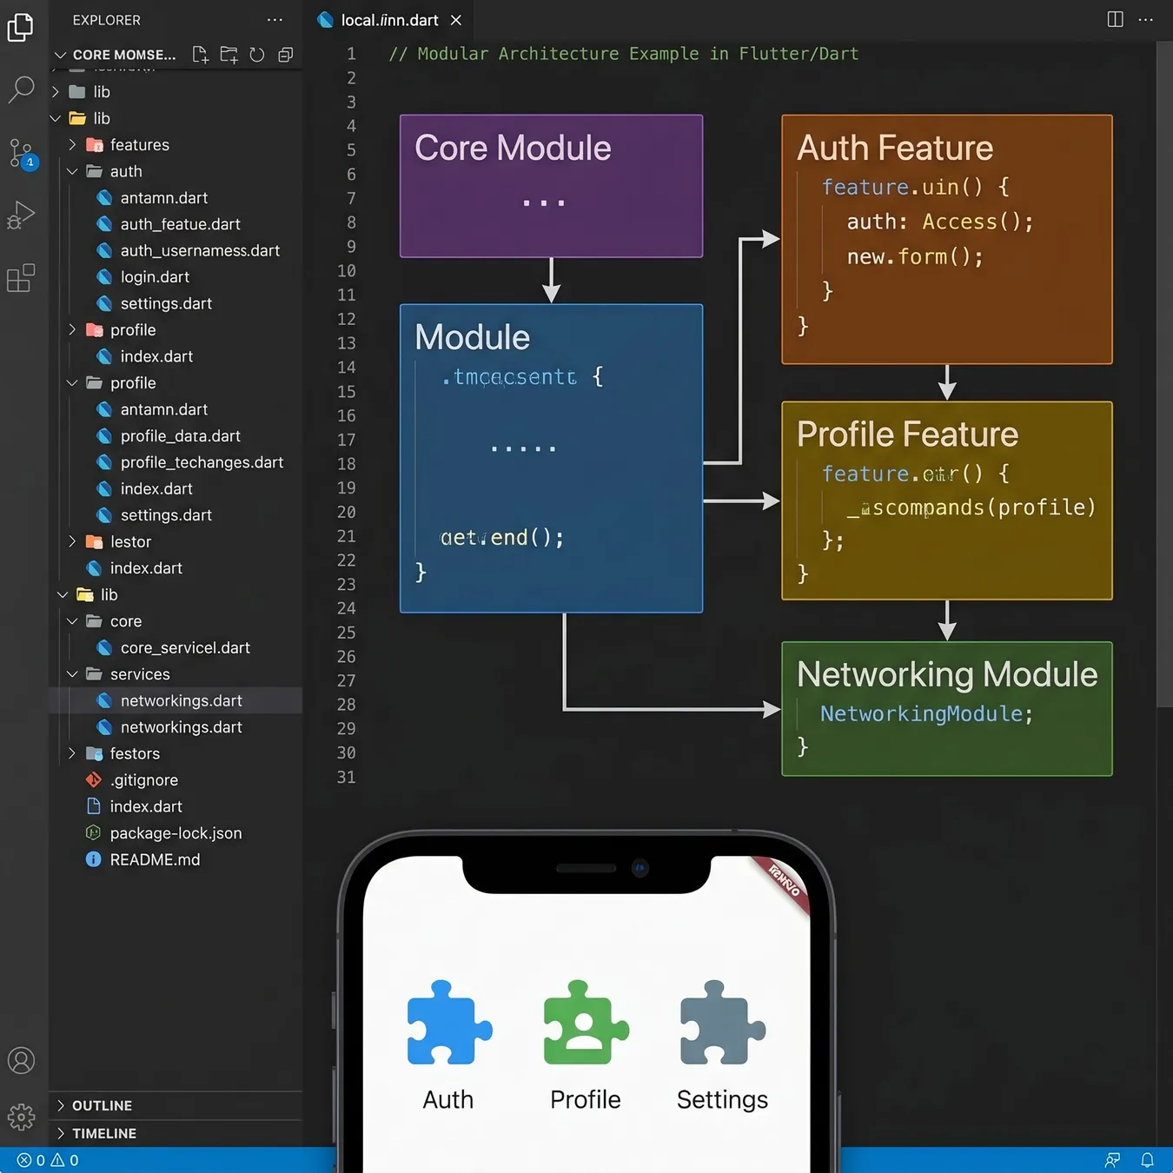Click the Core Module diagram box
This screenshot has width=1173, height=1173.
[551, 186]
